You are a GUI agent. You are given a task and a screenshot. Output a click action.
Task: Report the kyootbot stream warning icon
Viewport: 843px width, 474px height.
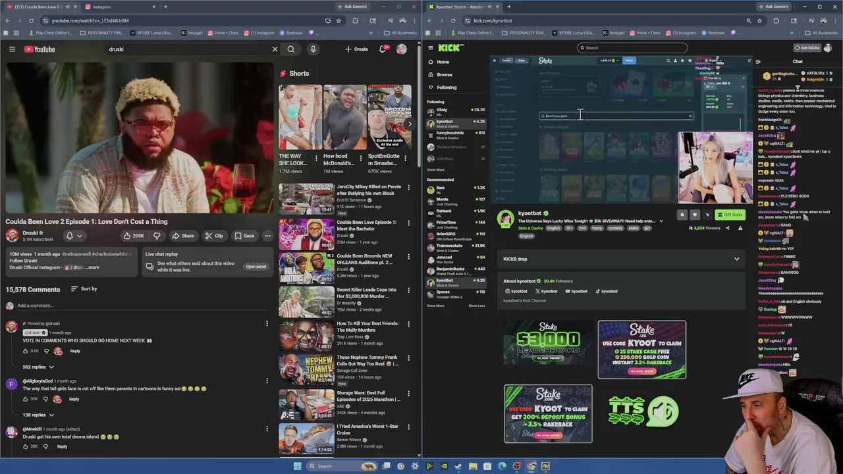[x=740, y=228]
